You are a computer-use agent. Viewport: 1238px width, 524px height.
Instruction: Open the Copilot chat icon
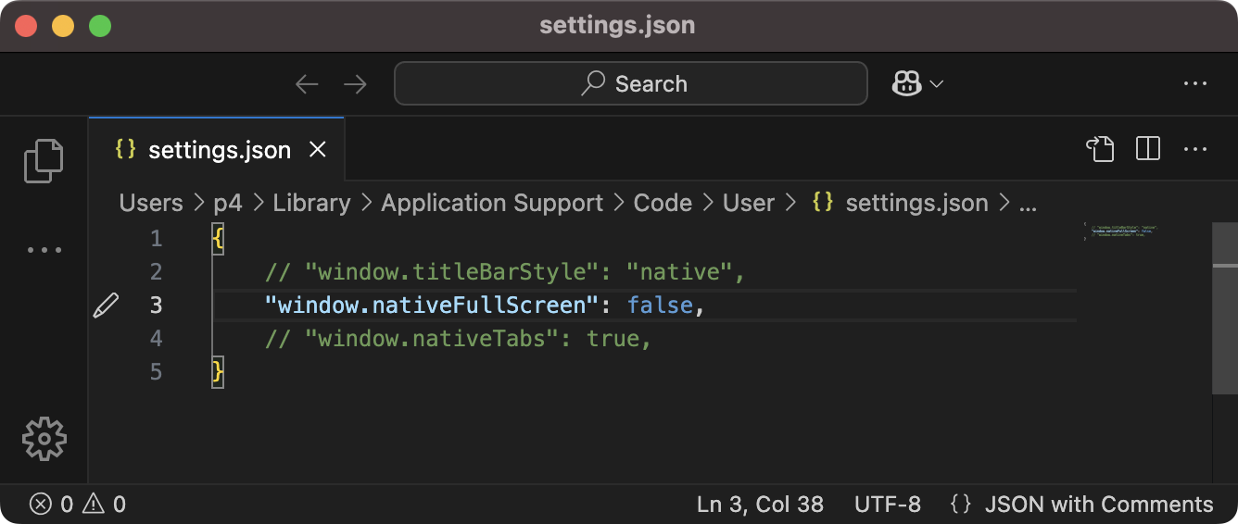906,84
